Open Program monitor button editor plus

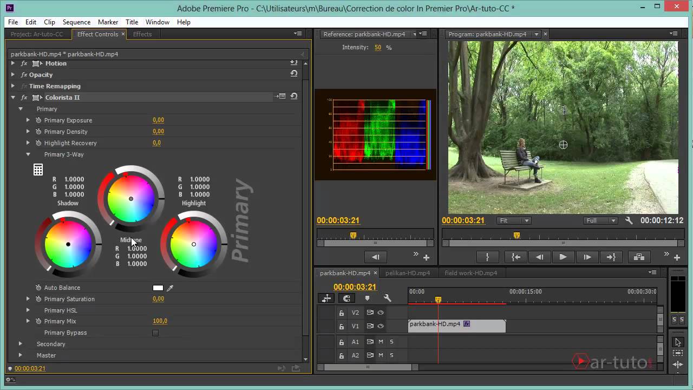tap(677, 258)
